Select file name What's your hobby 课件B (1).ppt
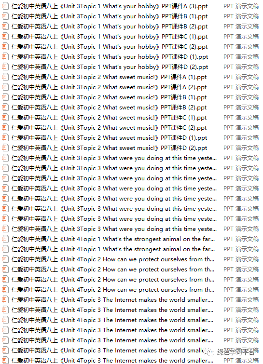The width and height of the screenshot is (263, 364). pos(110,16)
